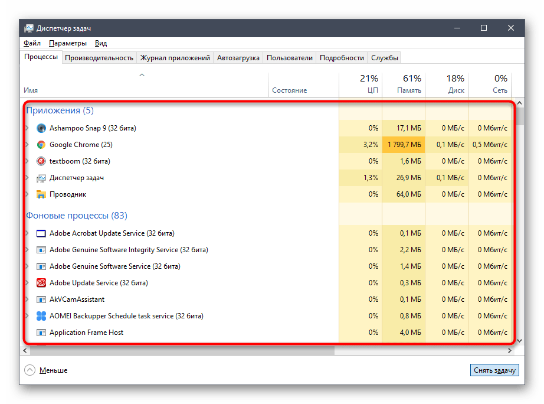The height and width of the screenshot is (404, 544).
Task: Expand Adobe Genuine Software Integrity Service
Action: click(27, 250)
